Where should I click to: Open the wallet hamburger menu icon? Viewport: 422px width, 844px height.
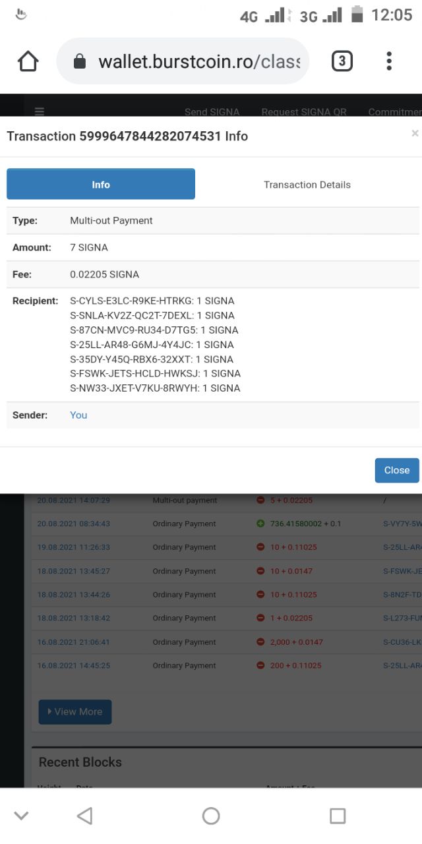pos(40,111)
